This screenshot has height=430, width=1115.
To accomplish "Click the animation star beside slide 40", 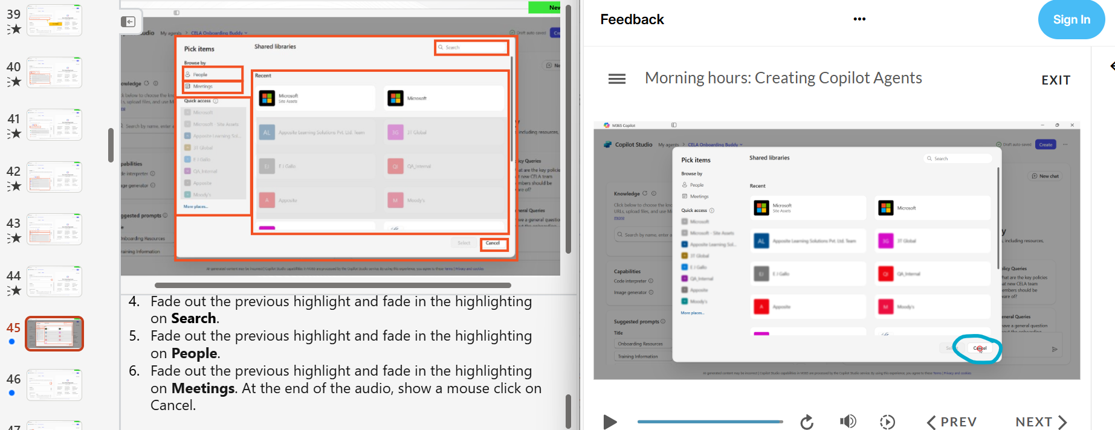I will [x=15, y=82].
